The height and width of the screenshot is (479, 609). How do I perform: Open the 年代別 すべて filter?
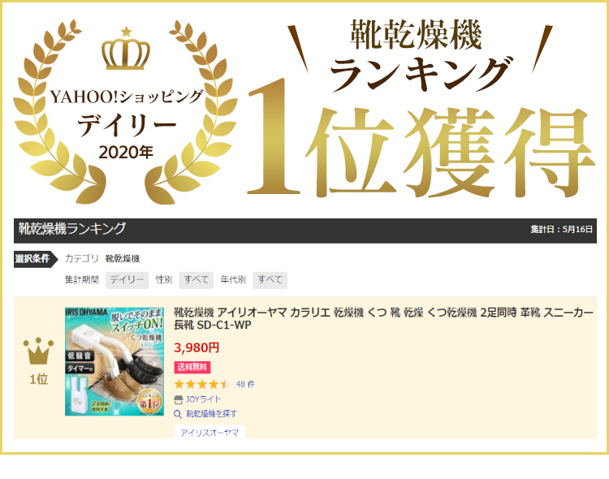point(270,280)
